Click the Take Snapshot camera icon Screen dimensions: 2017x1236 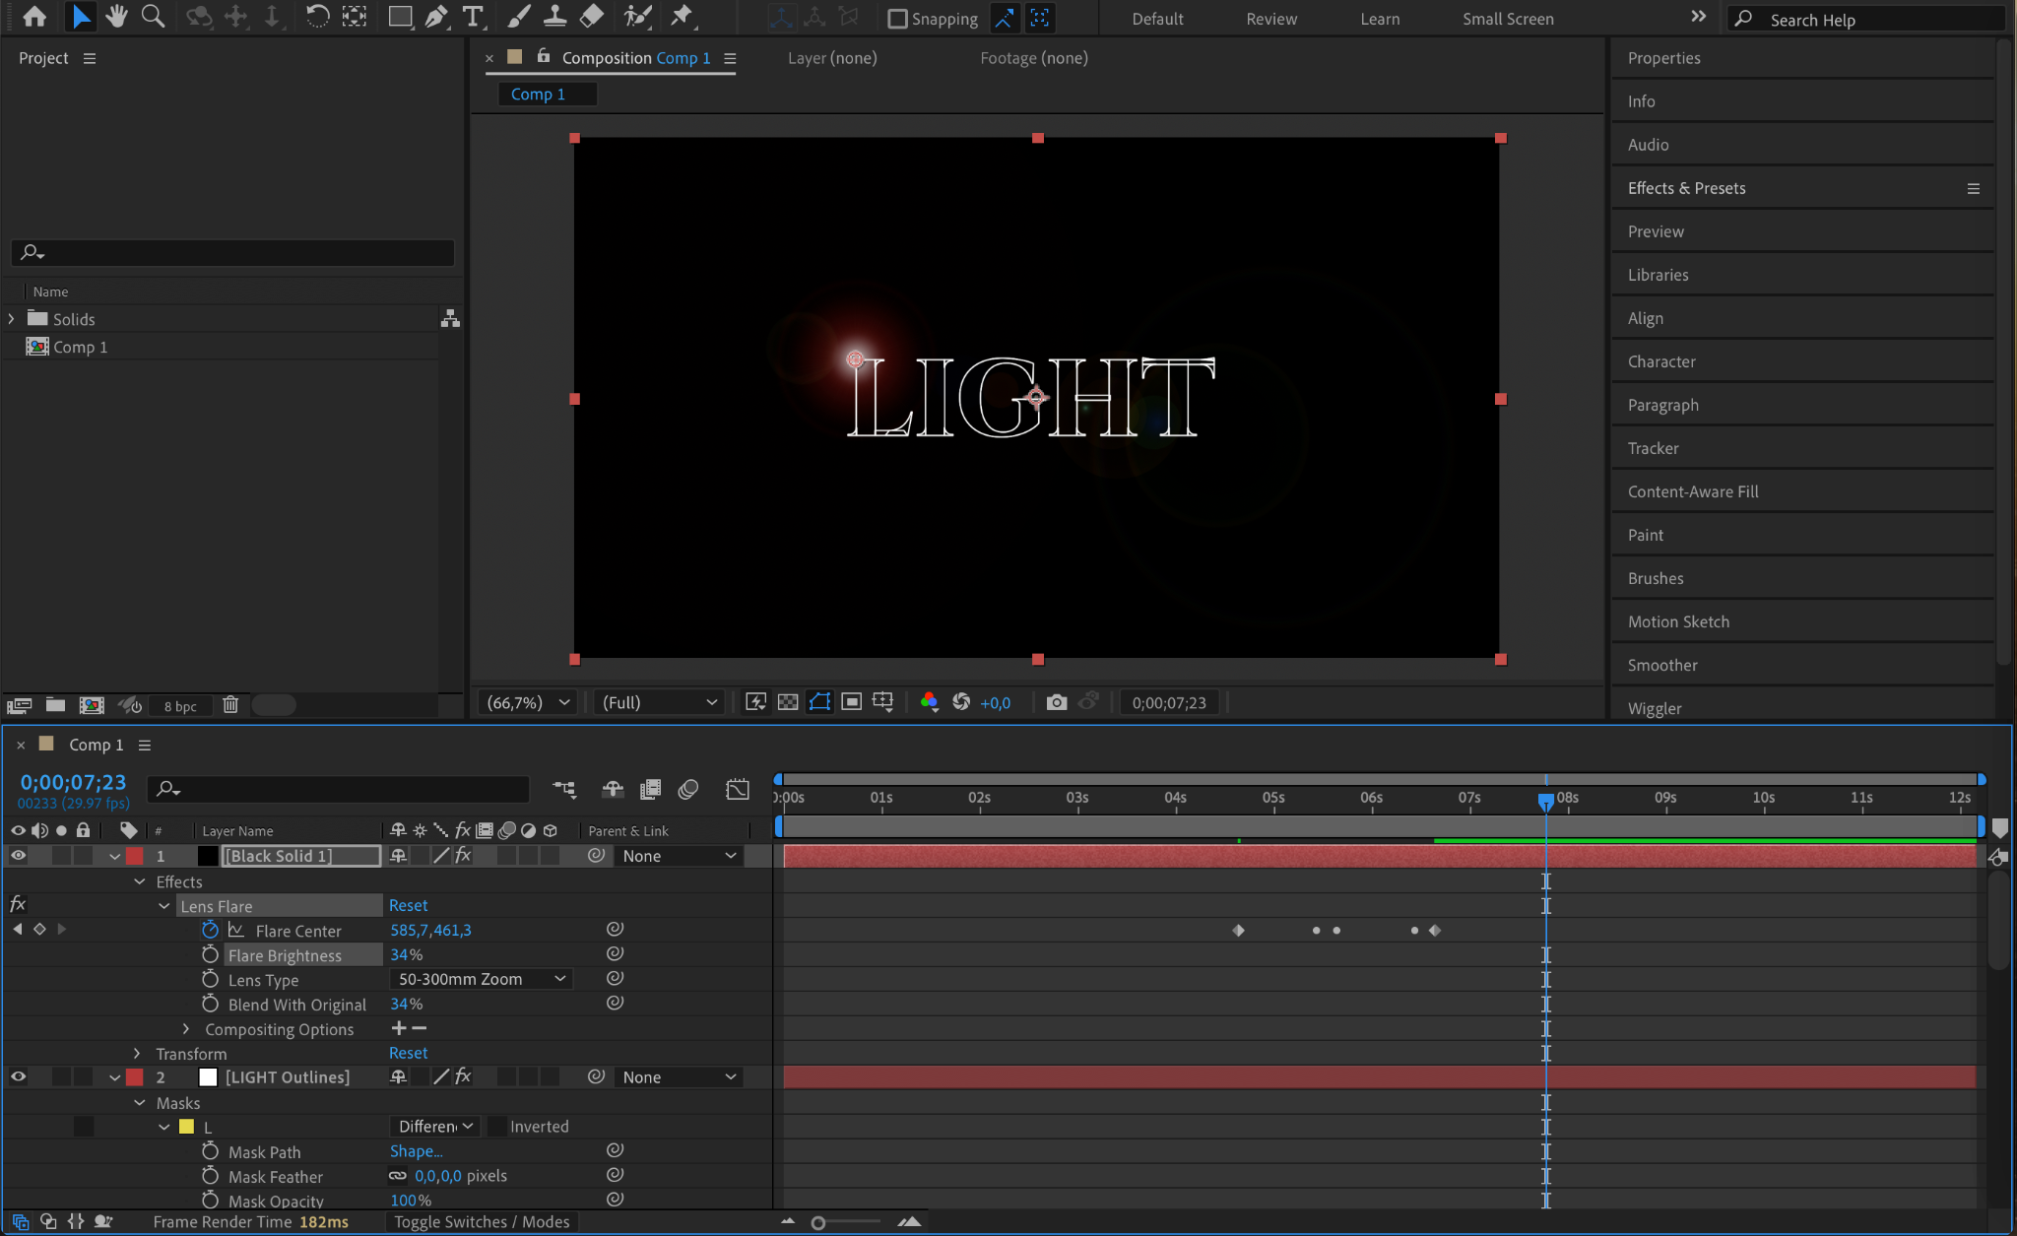(x=1056, y=702)
